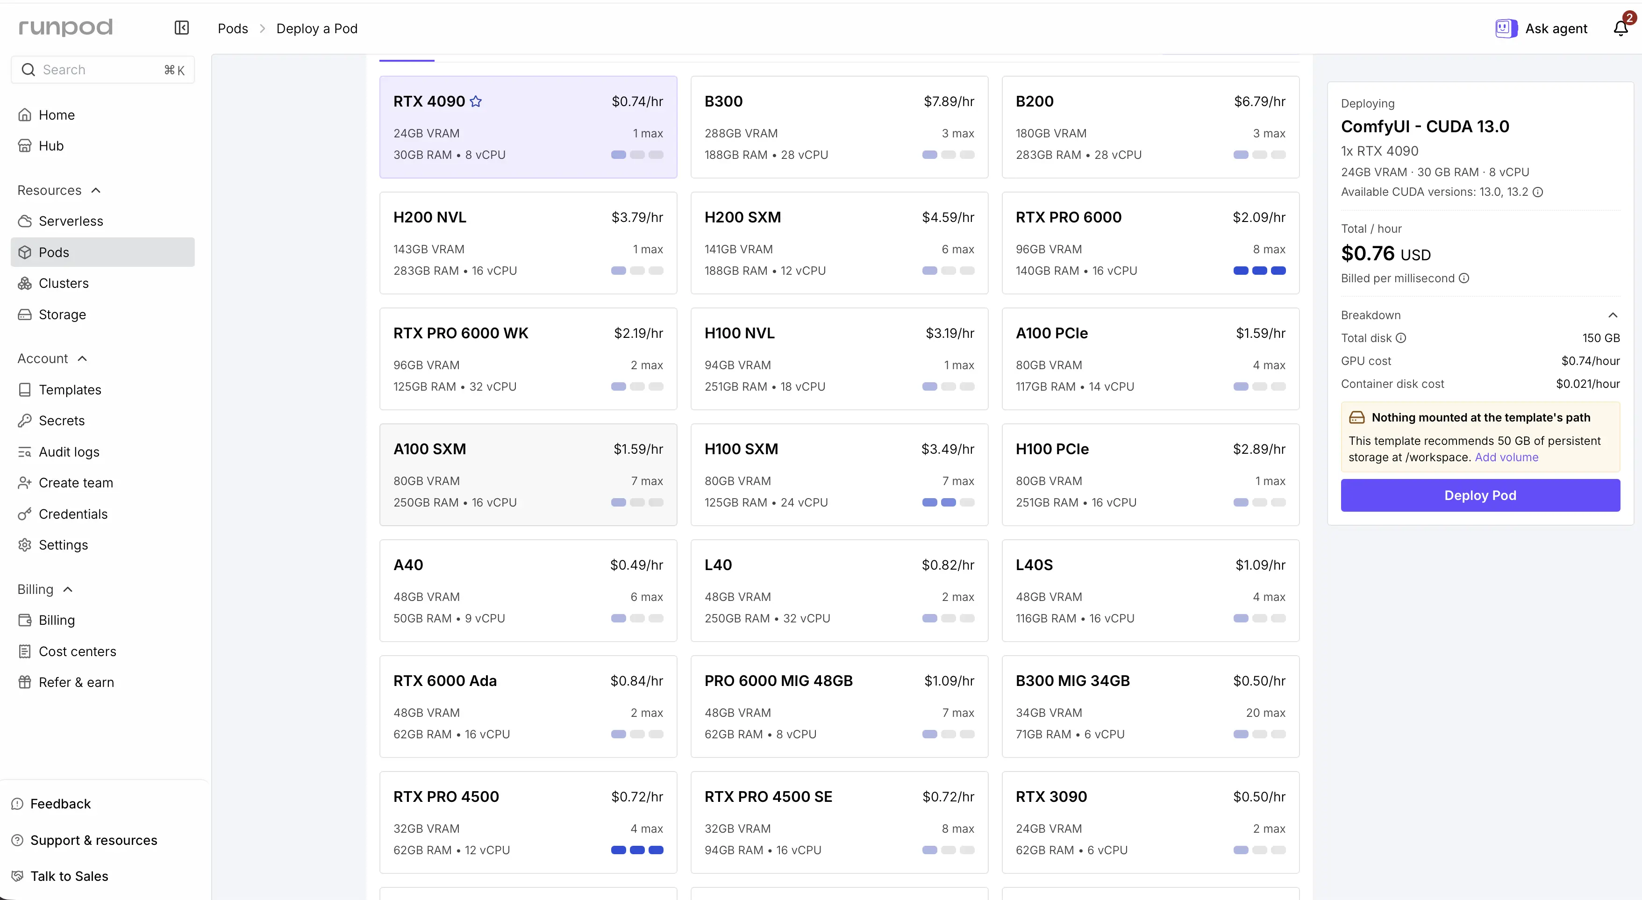Choose the H100 SXM GPU card
This screenshot has width=1642, height=900.
840,475
